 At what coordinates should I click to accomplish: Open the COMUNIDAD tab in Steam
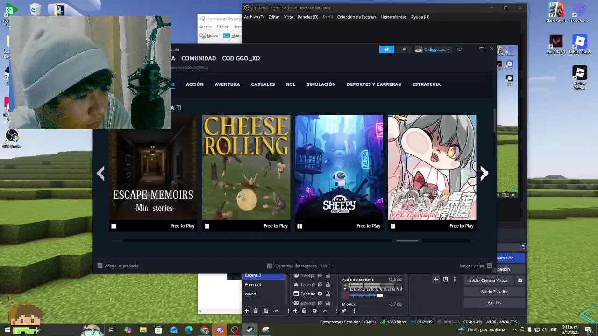[x=199, y=58]
